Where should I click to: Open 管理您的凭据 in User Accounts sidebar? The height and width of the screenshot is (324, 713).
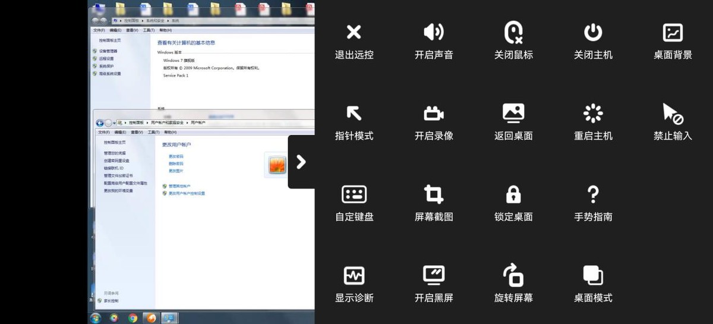(115, 153)
